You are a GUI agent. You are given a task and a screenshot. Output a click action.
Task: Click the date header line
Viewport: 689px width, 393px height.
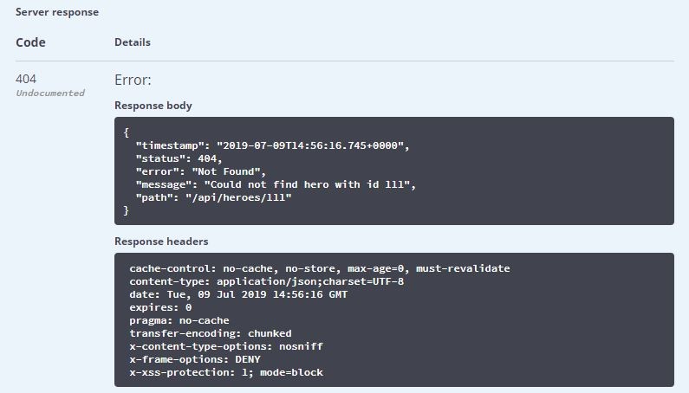click(x=238, y=294)
